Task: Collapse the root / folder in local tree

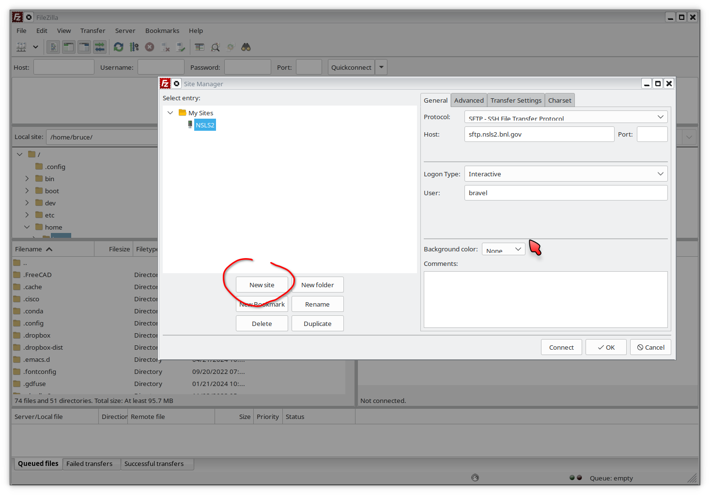Action: 19,155
